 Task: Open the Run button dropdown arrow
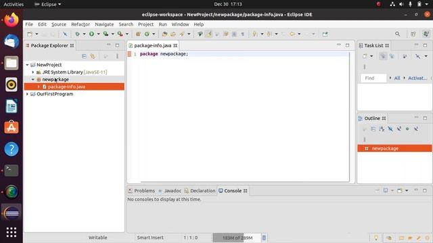pyautogui.click(x=98, y=34)
